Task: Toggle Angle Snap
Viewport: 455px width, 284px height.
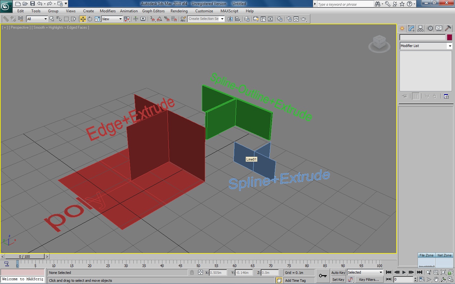Action: [159, 19]
